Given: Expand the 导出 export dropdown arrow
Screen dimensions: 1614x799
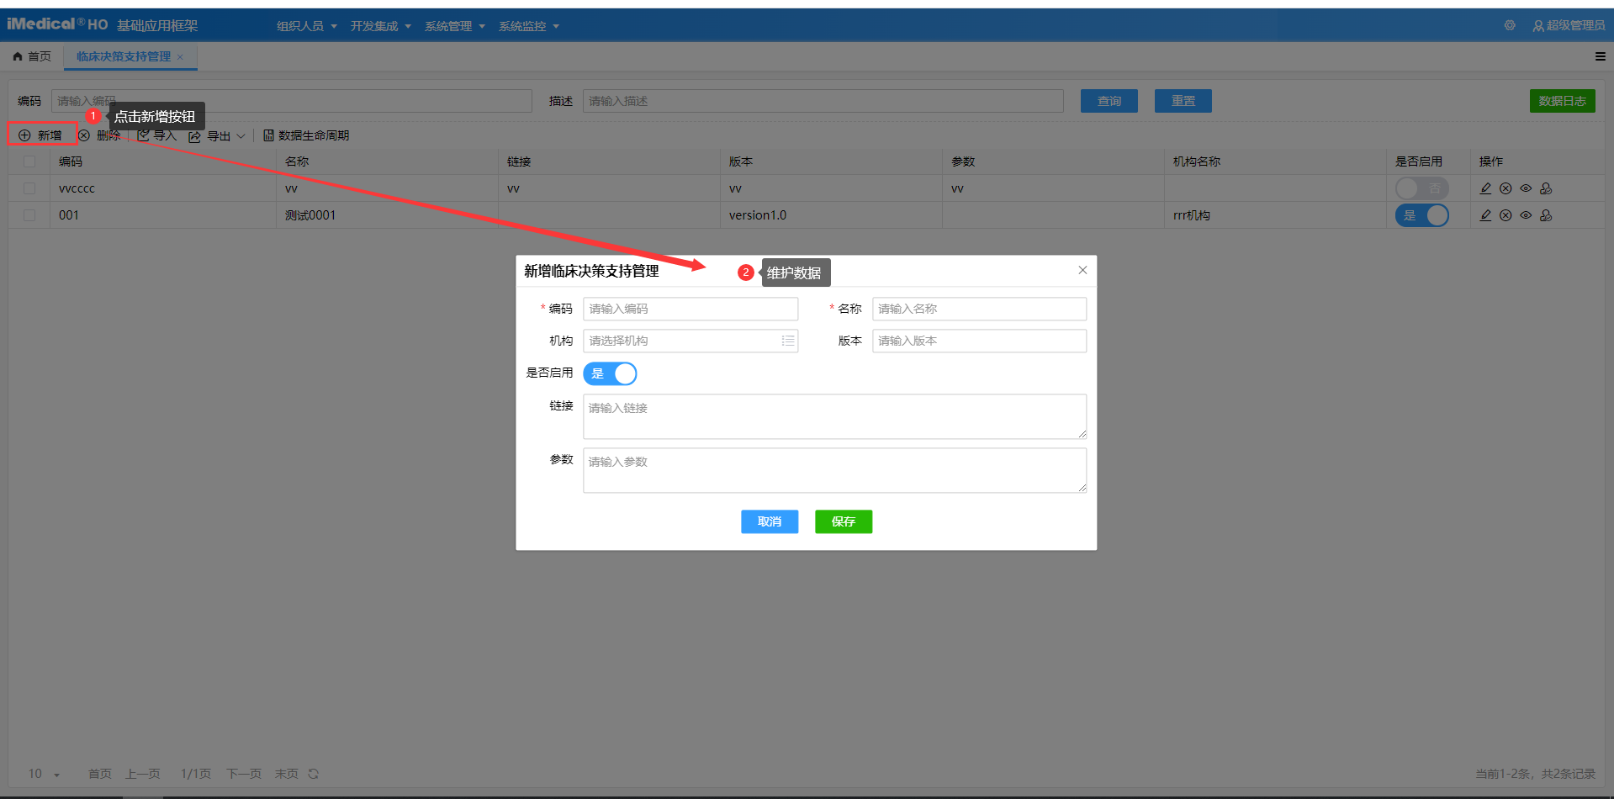Looking at the screenshot, I should [241, 136].
